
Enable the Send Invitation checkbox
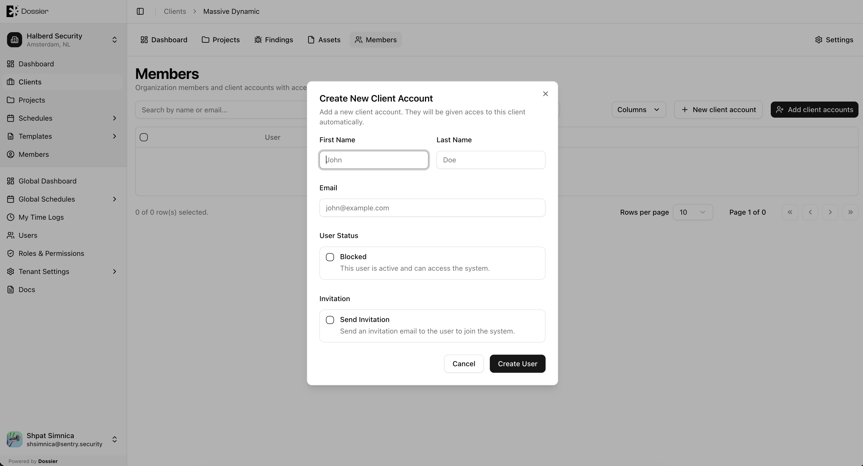point(330,320)
